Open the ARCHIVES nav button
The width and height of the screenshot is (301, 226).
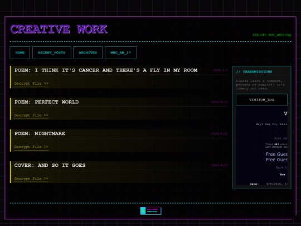[88, 52]
